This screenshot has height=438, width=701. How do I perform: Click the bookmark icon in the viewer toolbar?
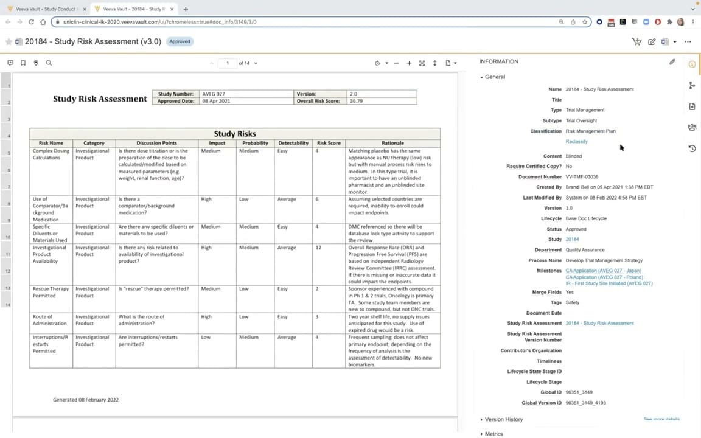(x=23, y=63)
